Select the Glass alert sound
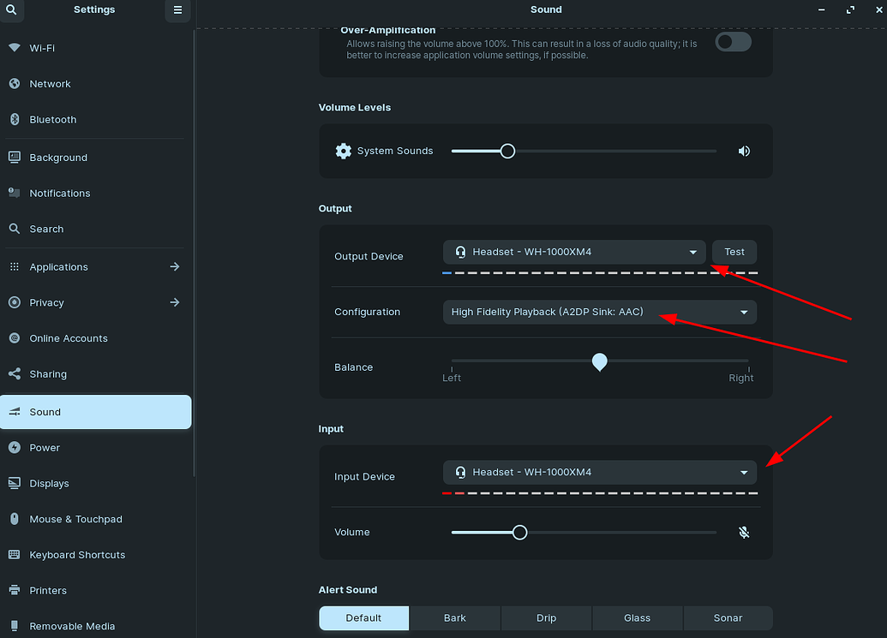Image resolution: width=887 pixels, height=638 pixels. click(637, 618)
